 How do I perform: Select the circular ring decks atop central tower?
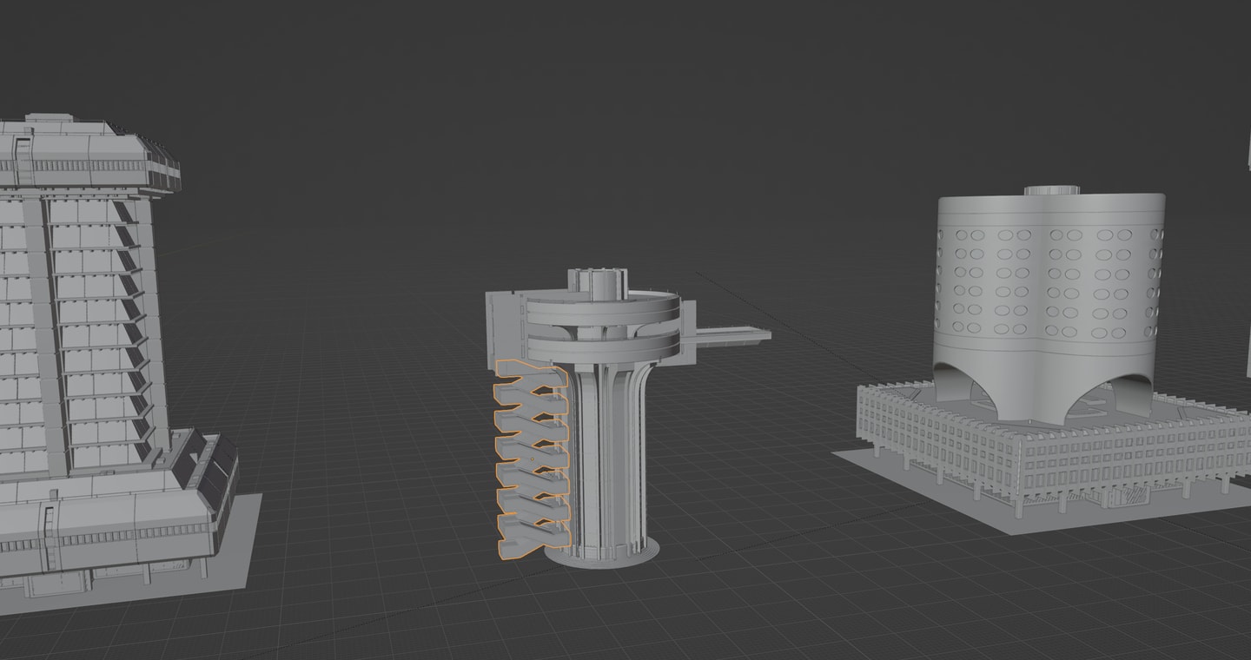tap(604, 326)
